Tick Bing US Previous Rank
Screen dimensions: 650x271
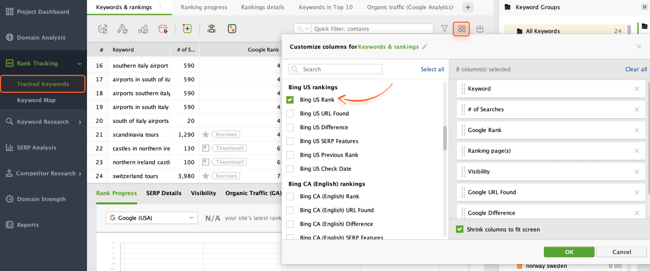[x=290, y=155]
